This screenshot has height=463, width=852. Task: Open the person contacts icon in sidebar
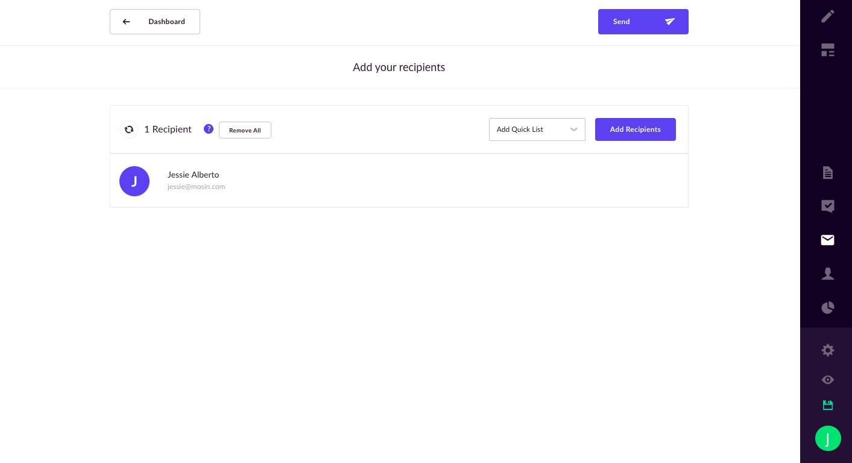[828, 274]
